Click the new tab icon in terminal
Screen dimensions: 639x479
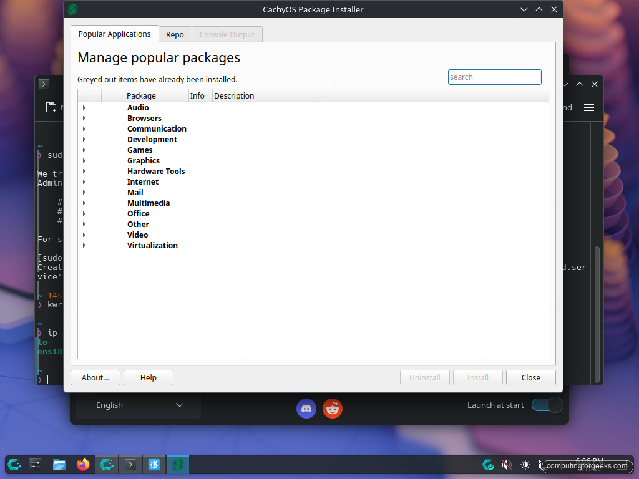[x=51, y=107]
